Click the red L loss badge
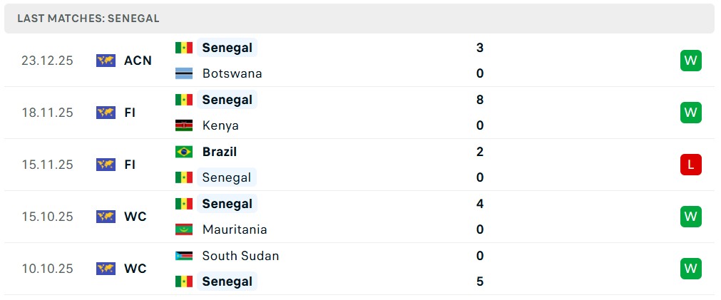This screenshot has height=300, width=721. coord(690,165)
